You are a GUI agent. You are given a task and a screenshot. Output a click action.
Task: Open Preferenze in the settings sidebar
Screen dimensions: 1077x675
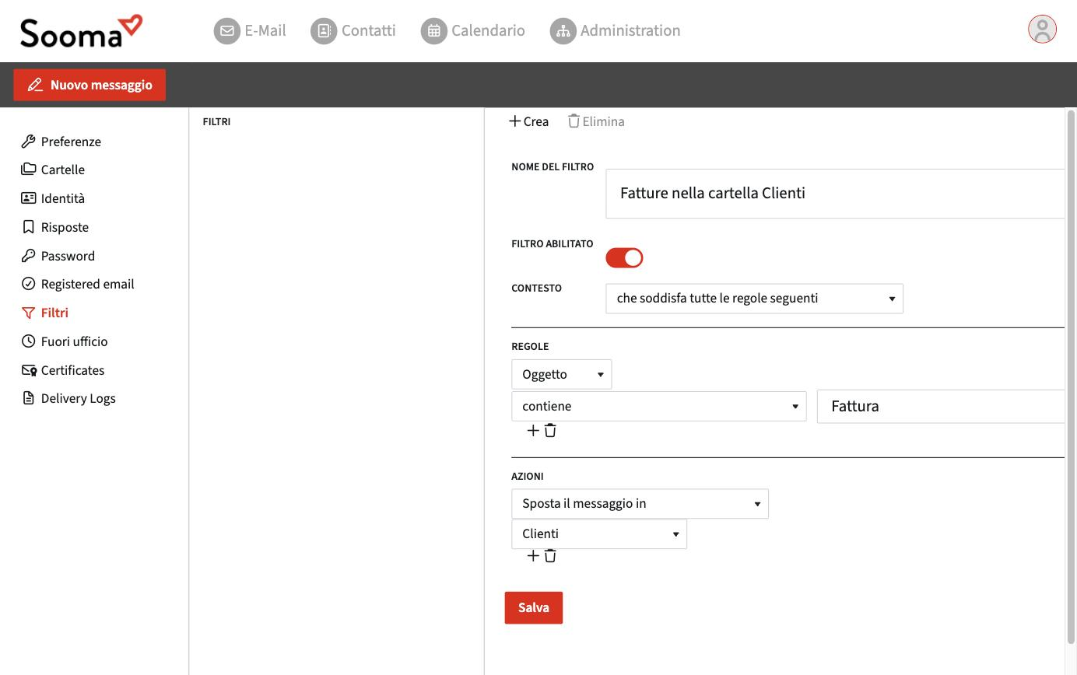(61, 142)
